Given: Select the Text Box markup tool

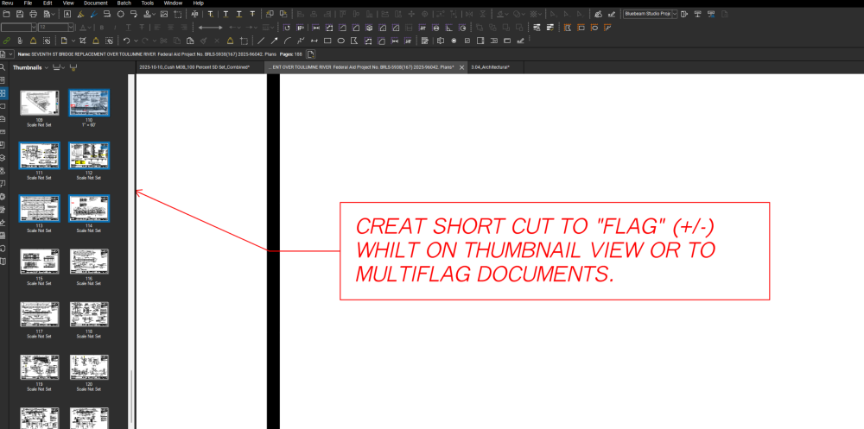Looking at the screenshot, I should point(67,14).
